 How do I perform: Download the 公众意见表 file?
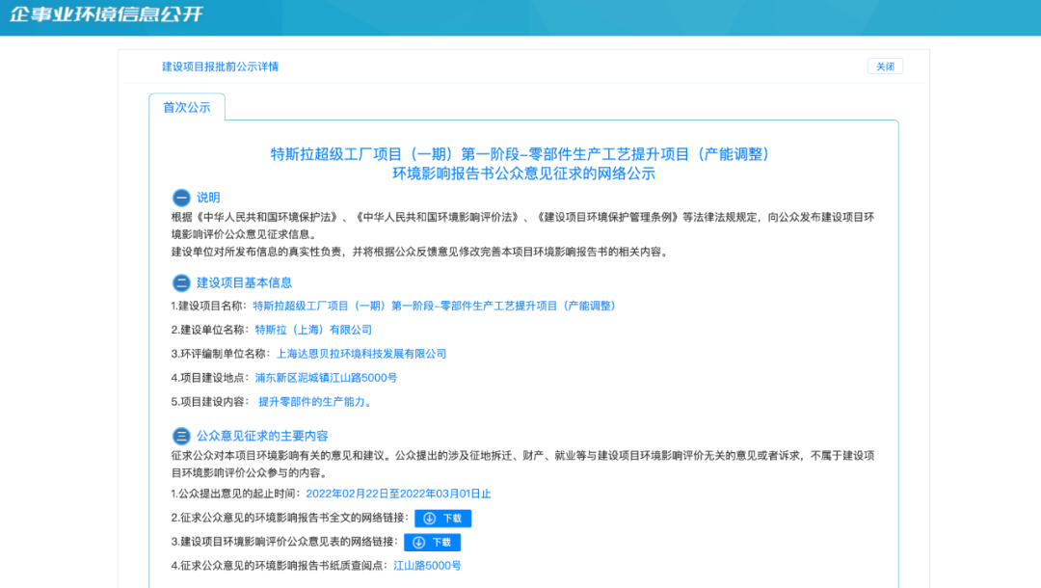432,542
